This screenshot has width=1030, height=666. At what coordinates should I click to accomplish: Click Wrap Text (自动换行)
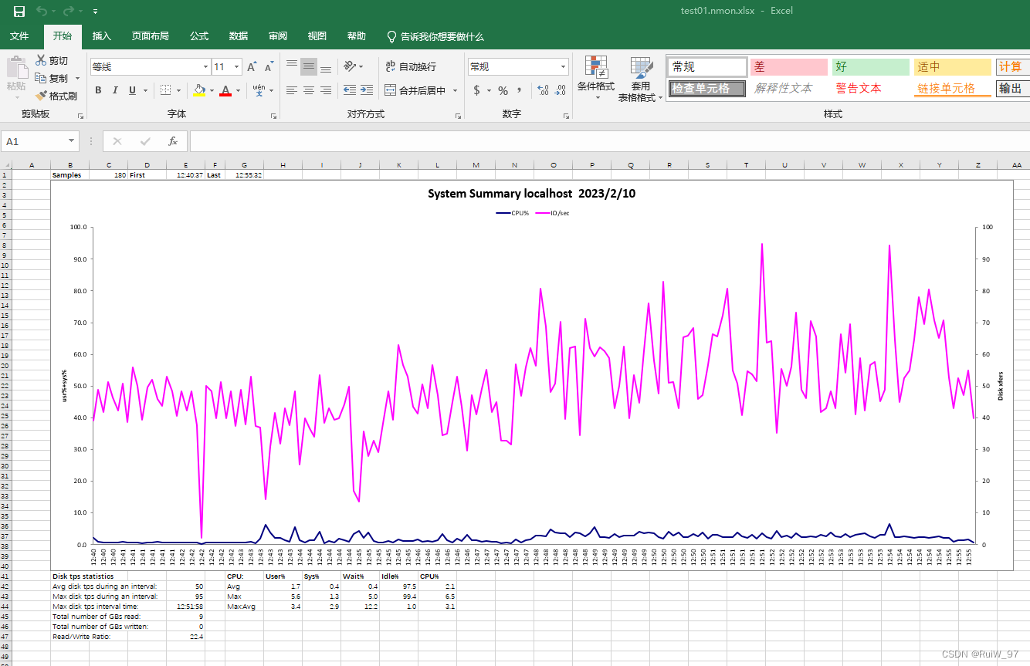tap(410, 66)
